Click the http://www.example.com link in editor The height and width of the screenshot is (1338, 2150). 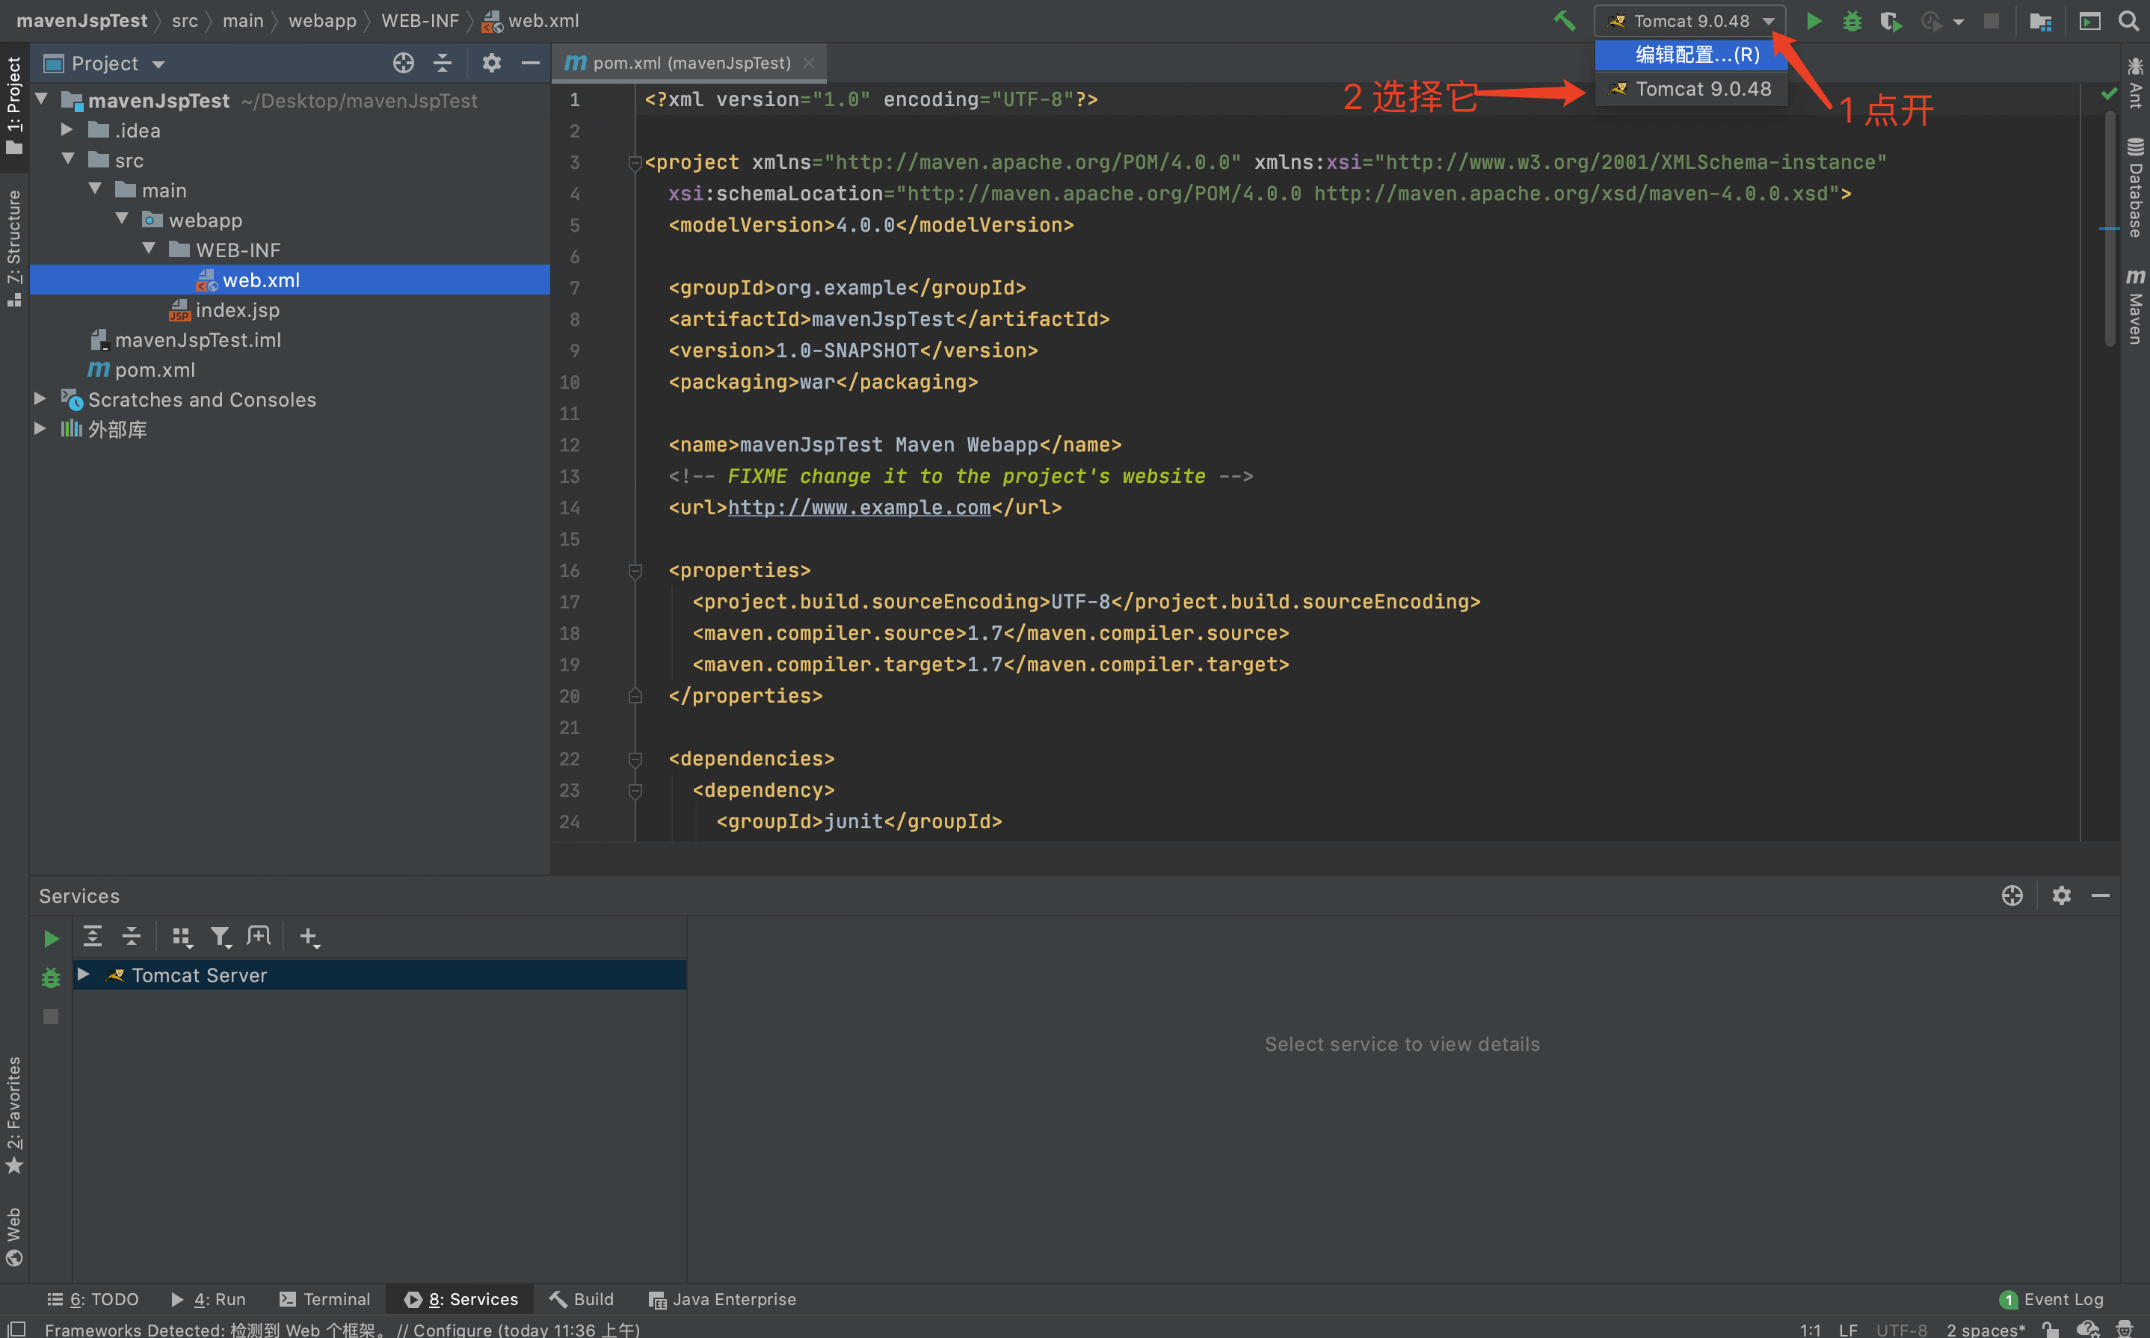tap(859, 507)
